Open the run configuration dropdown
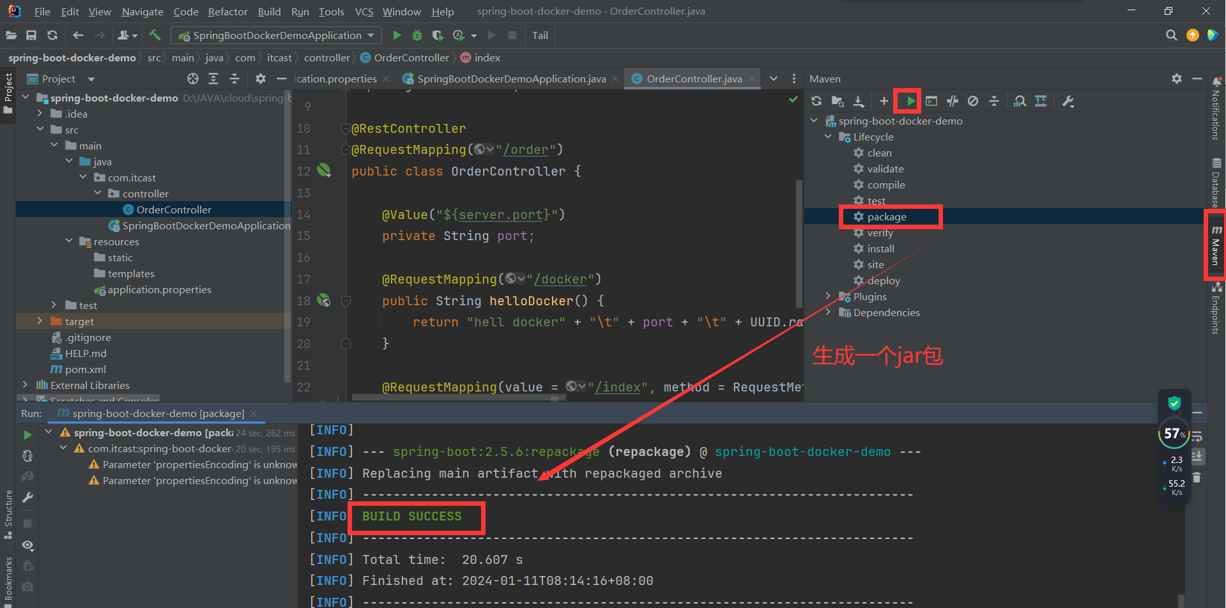Image resolution: width=1226 pixels, height=608 pixels. tap(276, 35)
